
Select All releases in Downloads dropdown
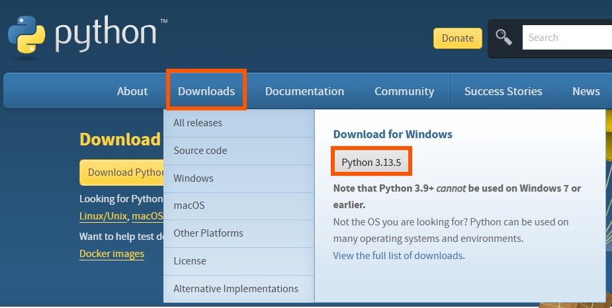[239, 123]
